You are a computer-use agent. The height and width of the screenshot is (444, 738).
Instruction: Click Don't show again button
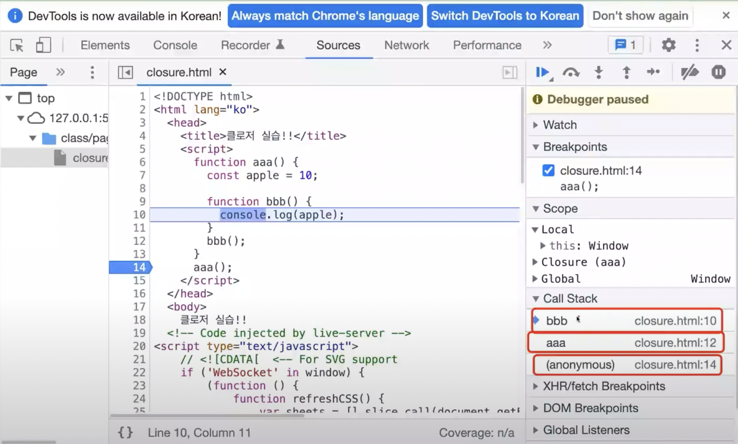pos(640,16)
